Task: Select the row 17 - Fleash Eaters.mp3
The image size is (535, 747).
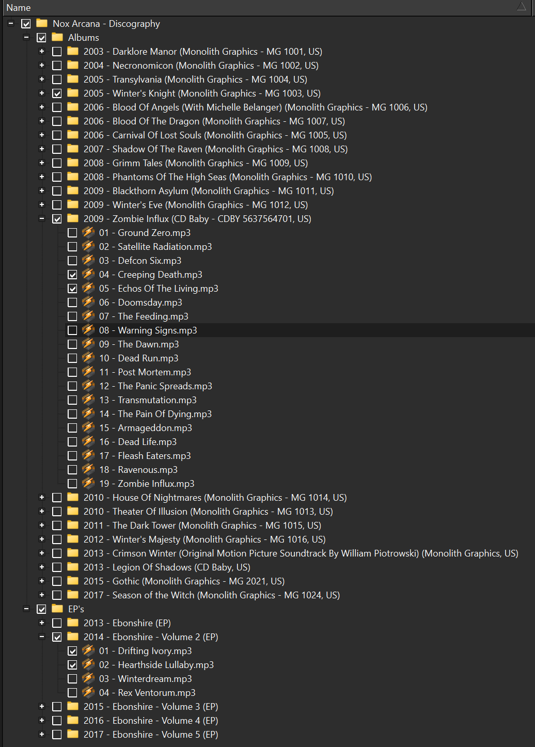Action: pyautogui.click(x=145, y=455)
